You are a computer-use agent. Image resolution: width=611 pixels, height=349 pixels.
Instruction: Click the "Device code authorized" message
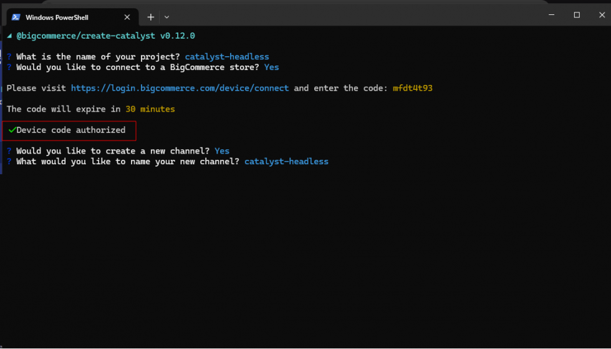[70, 130]
